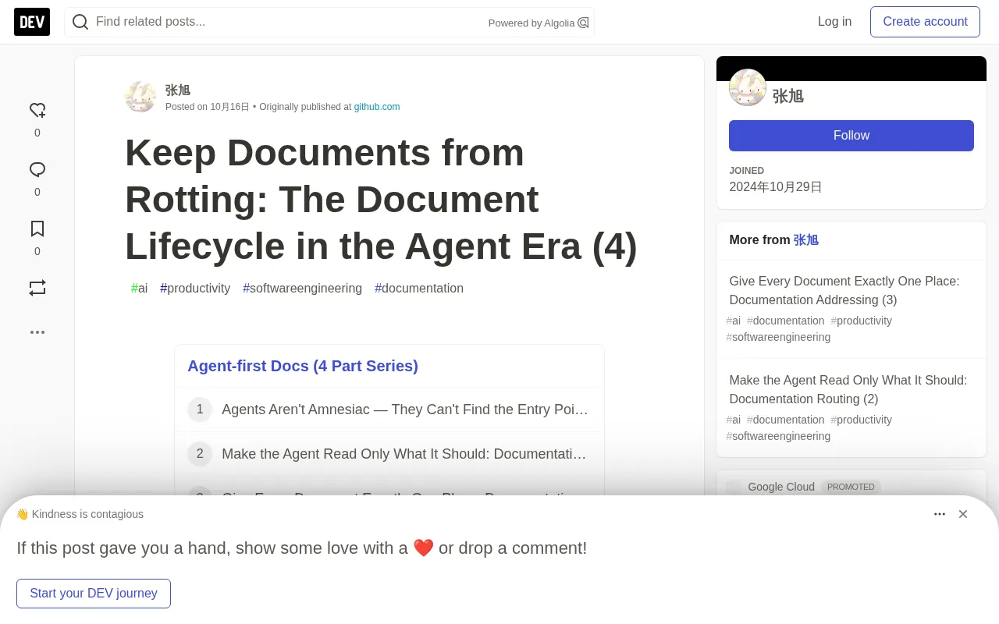Click the PROMOTED badge beside Google Cloud
999x624 pixels.
tap(851, 487)
